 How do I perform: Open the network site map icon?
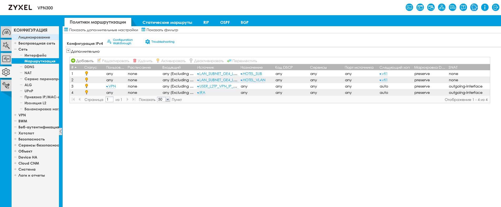click(x=442, y=7)
